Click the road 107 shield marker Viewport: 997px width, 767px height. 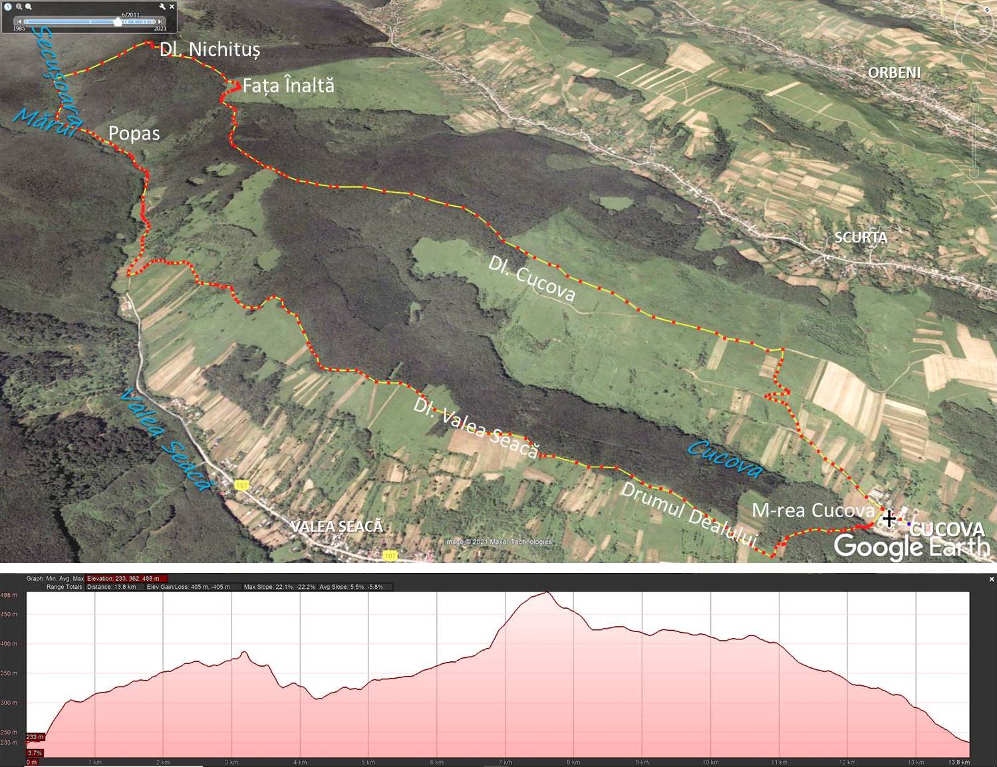[x=241, y=486]
